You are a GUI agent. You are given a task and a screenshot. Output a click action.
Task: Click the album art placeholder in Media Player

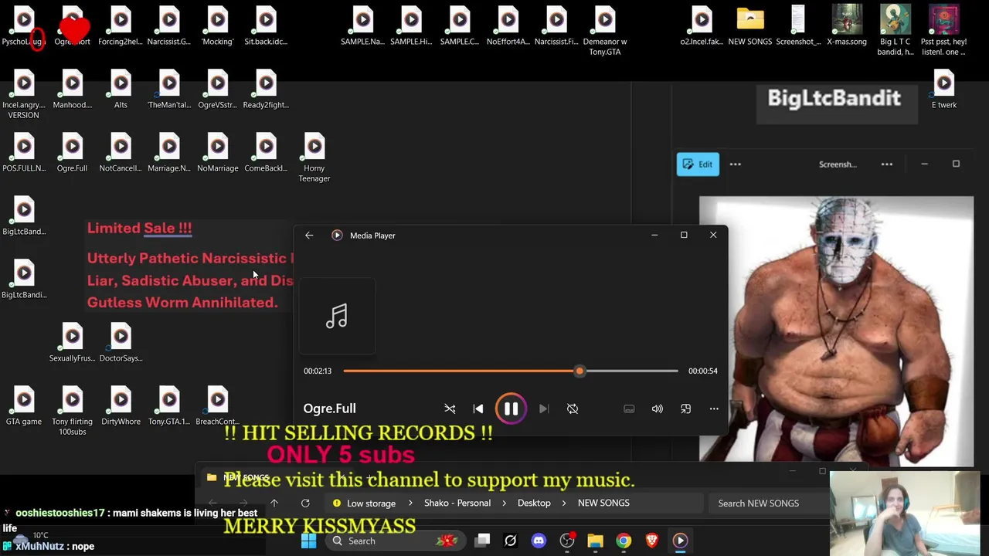click(x=337, y=317)
